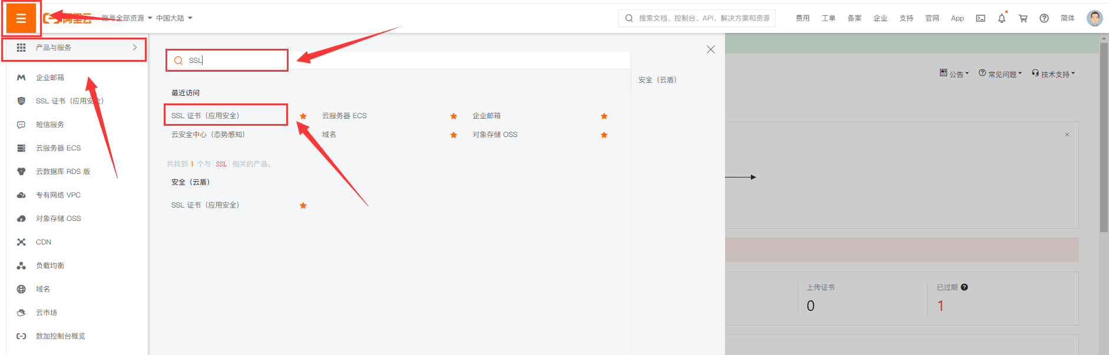The height and width of the screenshot is (355, 1109).
Task: Open the products and services grid icon
Action: (21, 48)
